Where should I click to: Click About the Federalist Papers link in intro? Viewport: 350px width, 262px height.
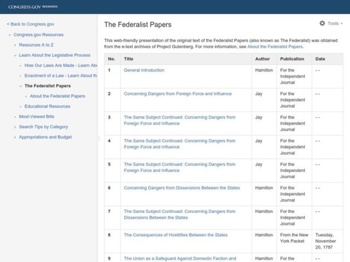click(275, 46)
